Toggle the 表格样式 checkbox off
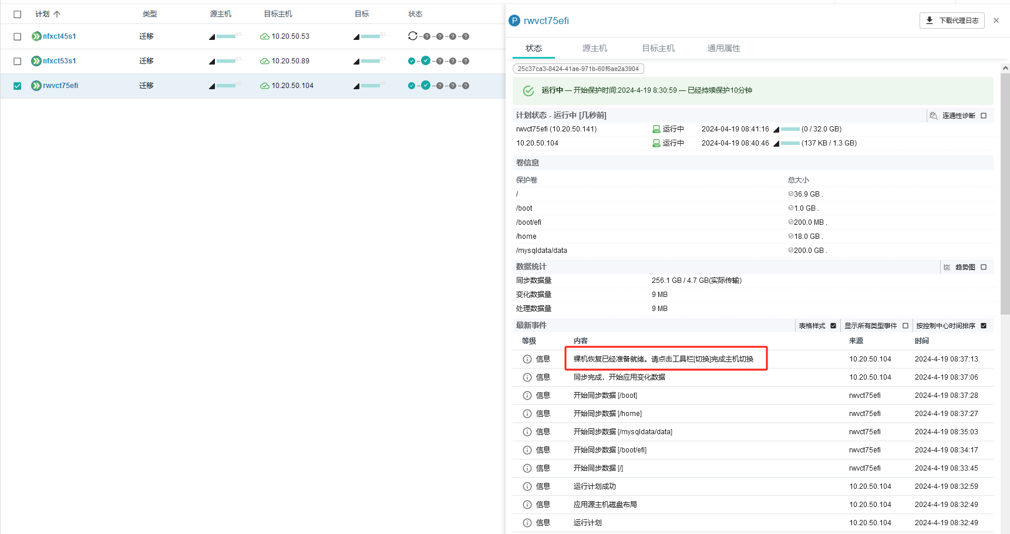The image size is (1010, 534). coord(833,326)
